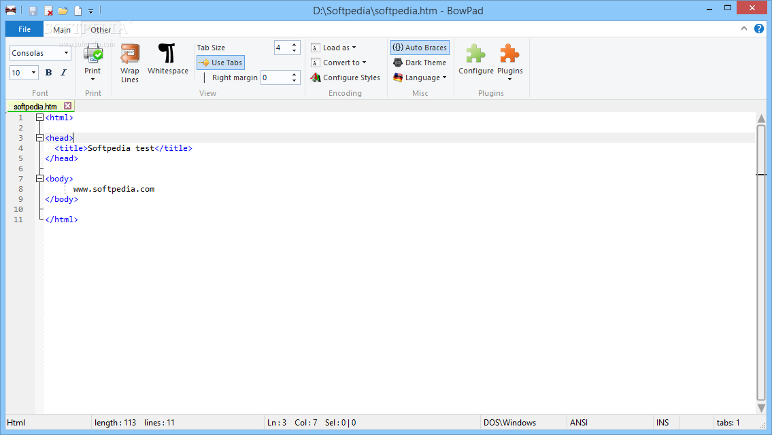The height and width of the screenshot is (435, 772).
Task: Toggle bold font style
Action: (x=49, y=73)
